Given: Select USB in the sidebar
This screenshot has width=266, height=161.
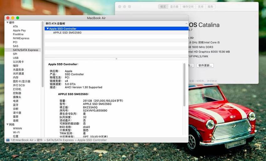Looking at the screenshot, I should click(x=16, y=58).
